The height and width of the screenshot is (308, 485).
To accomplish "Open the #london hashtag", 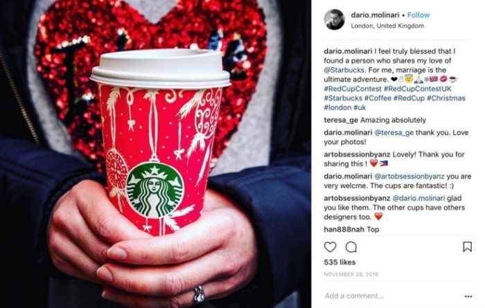I will [x=337, y=107].
